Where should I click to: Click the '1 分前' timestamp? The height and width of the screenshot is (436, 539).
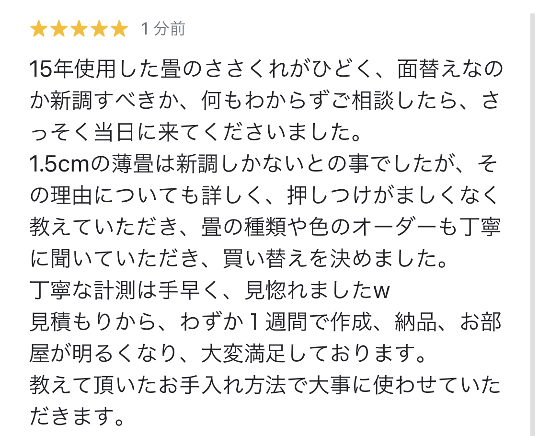tap(163, 29)
